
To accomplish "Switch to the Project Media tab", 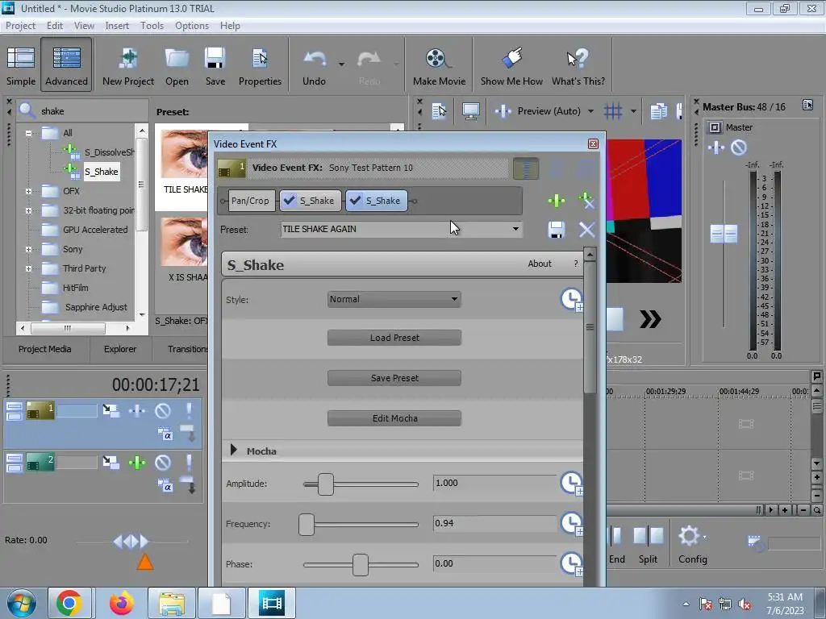I will [x=45, y=349].
